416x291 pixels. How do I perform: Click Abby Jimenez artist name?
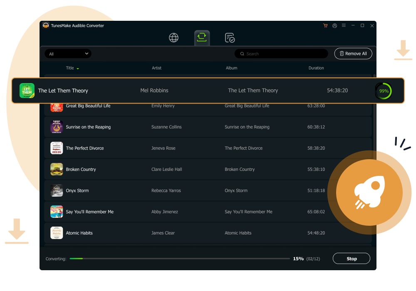point(164,212)
